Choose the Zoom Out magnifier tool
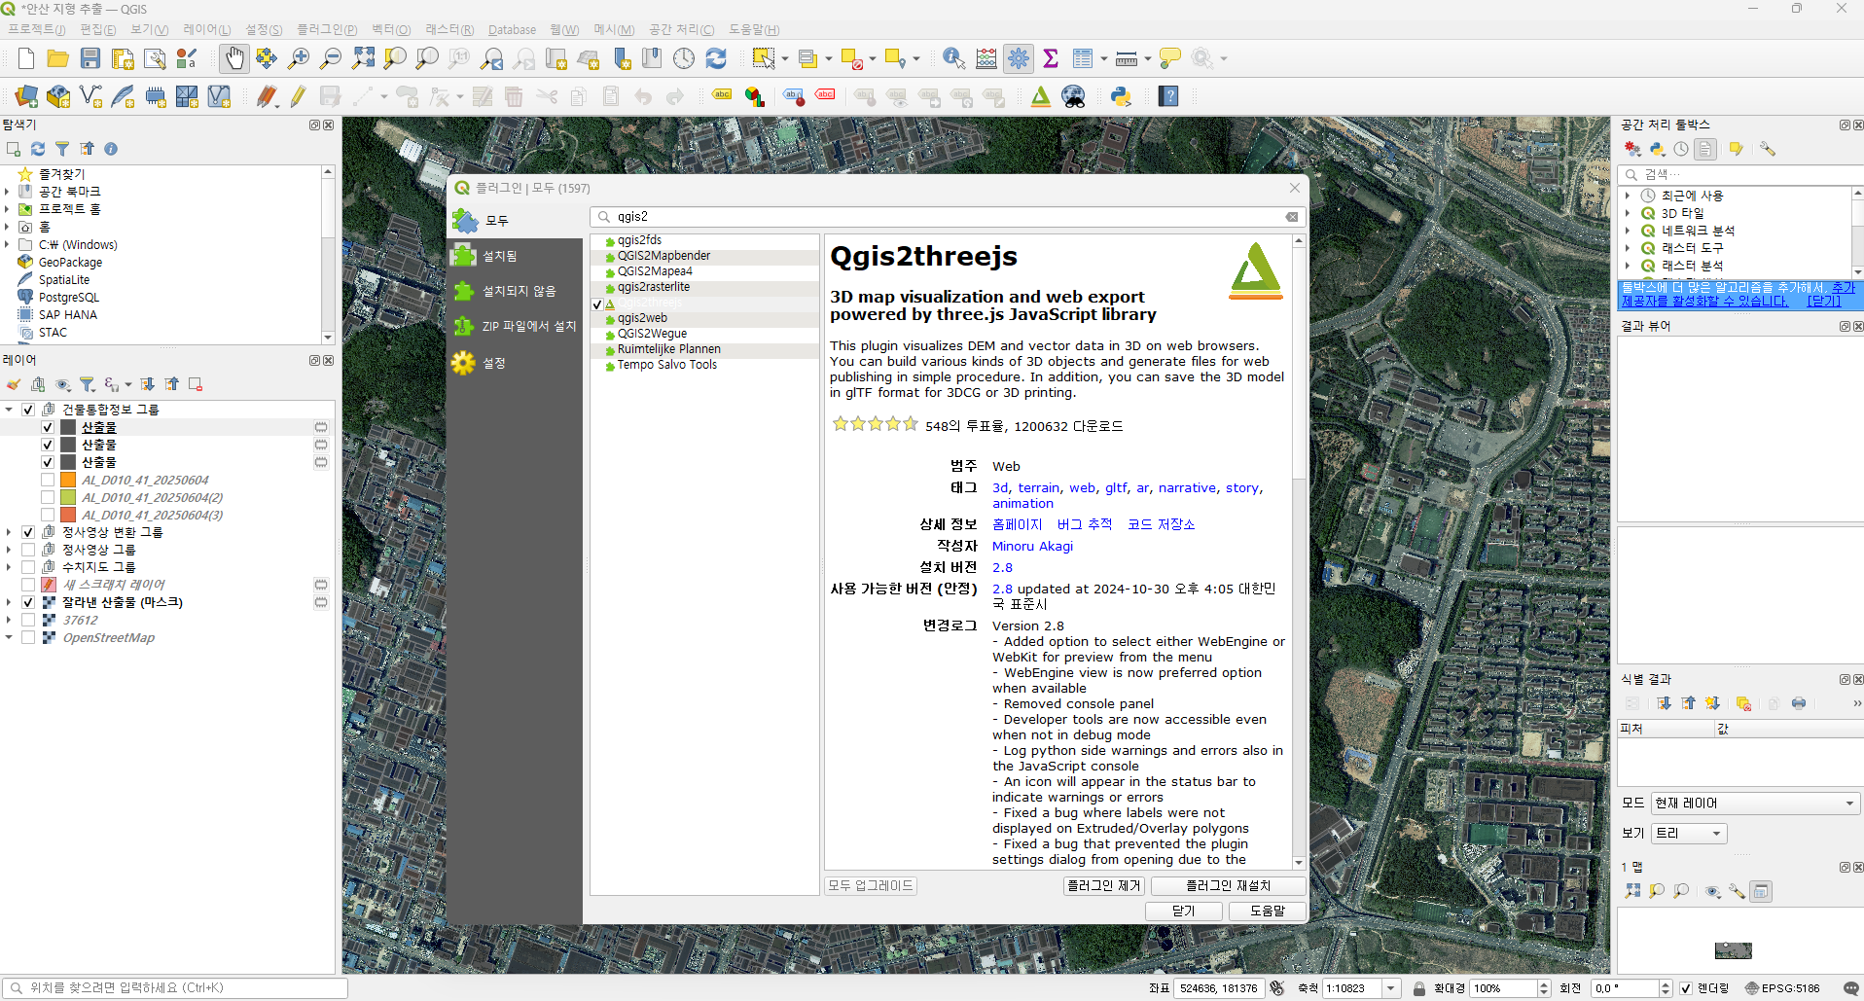This screenshot has width=1864, height=1001. 331,58
